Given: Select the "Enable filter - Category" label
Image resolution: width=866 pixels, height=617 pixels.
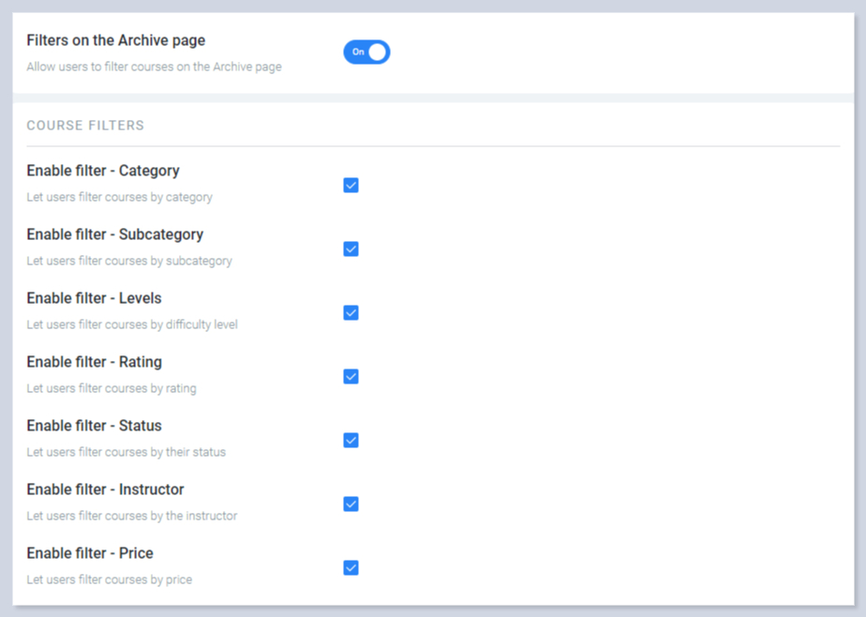Looking at the screenshot, I should 103,171.
